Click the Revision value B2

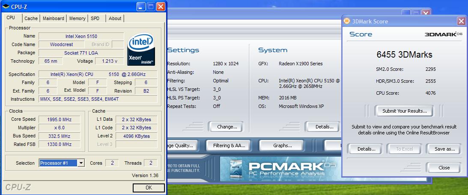pos(146,91)
